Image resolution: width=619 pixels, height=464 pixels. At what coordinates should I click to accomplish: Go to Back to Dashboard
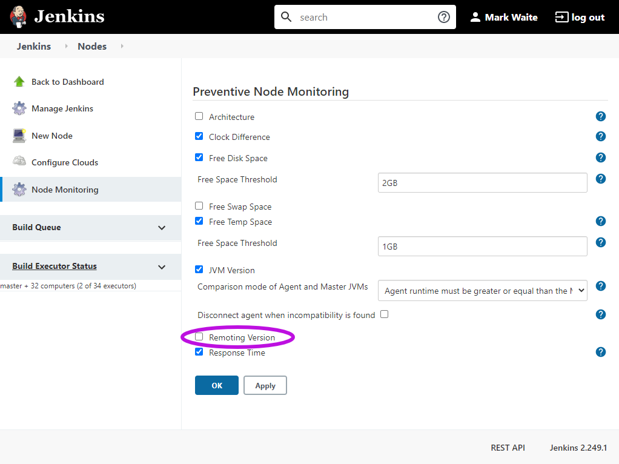point(67,82)
